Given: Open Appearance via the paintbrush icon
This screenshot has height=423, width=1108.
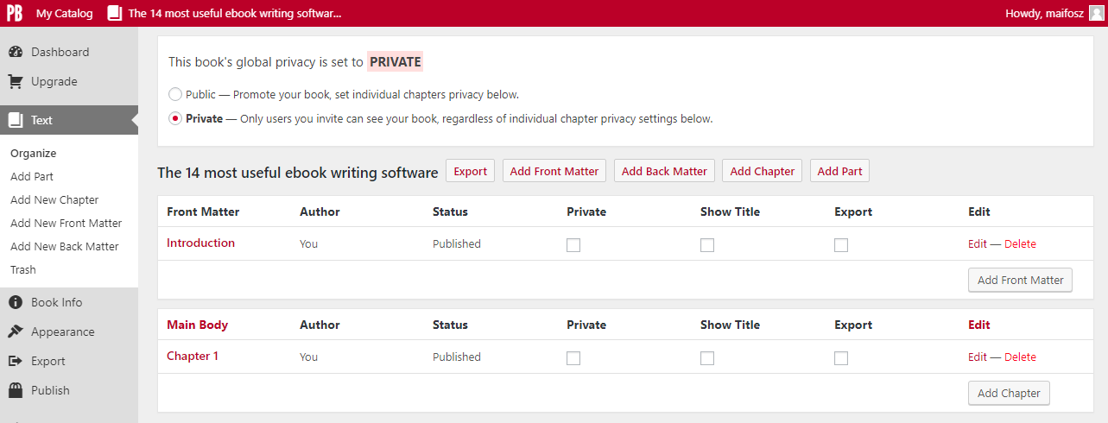Looking at the screenshot, I should click(x=16, y=331).
